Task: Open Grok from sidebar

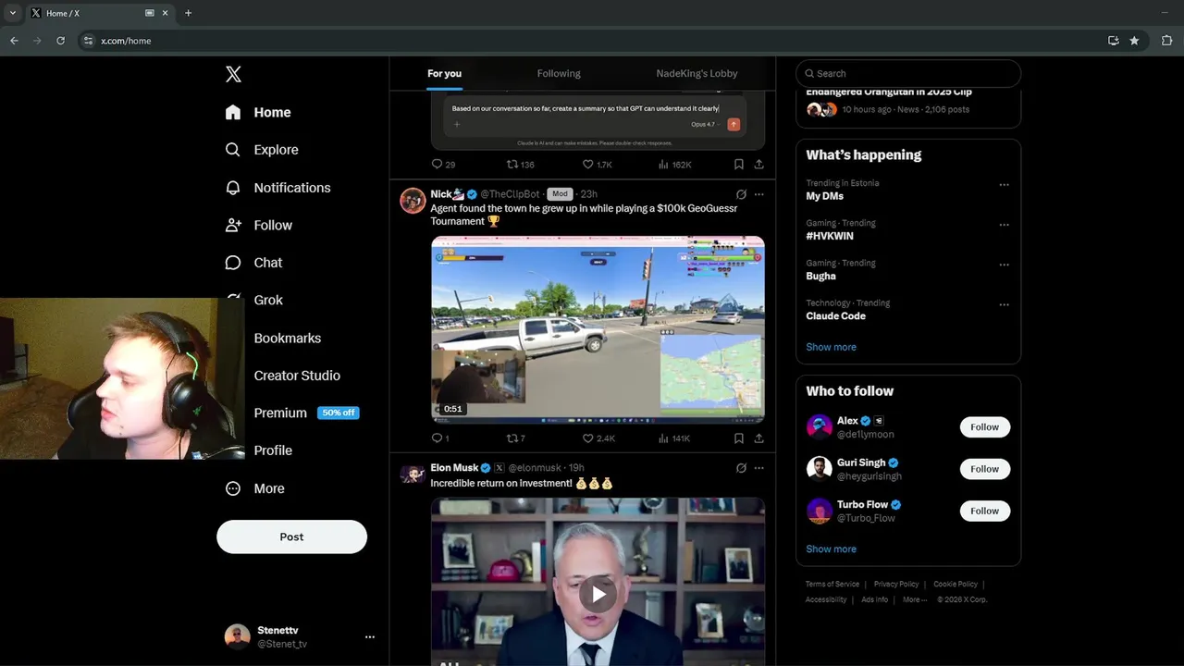Action: tap(268, 301)
